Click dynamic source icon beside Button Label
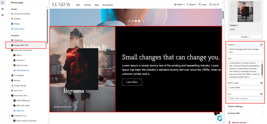The height and width of the screenshot is (124, 267). coord(261,83)
